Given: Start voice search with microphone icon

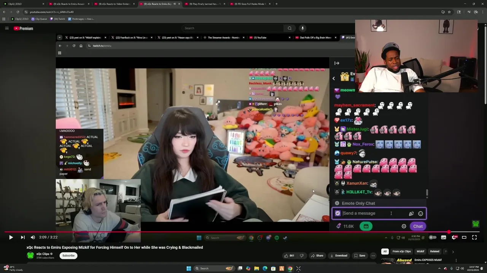Looking at the screenshot, I should [302, 28].
